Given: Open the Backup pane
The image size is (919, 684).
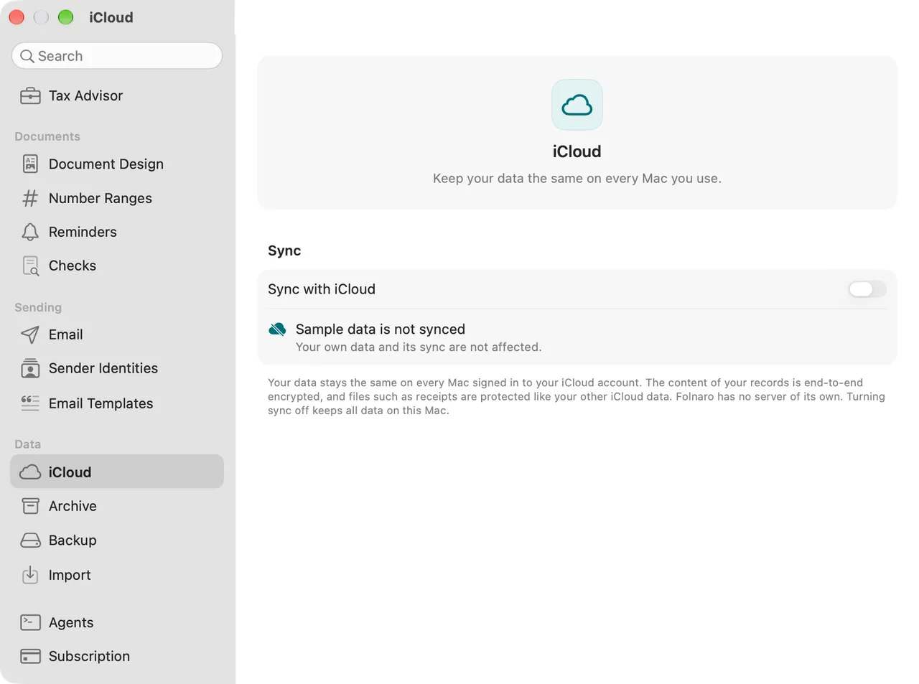Looking at the screenshot, I should tap(117, 540).
